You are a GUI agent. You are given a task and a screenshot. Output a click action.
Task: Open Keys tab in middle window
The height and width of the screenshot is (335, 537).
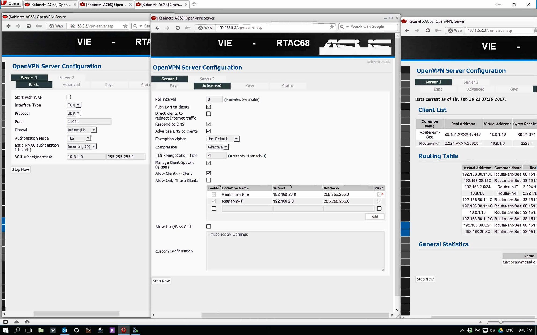click(x=250, y=86)
